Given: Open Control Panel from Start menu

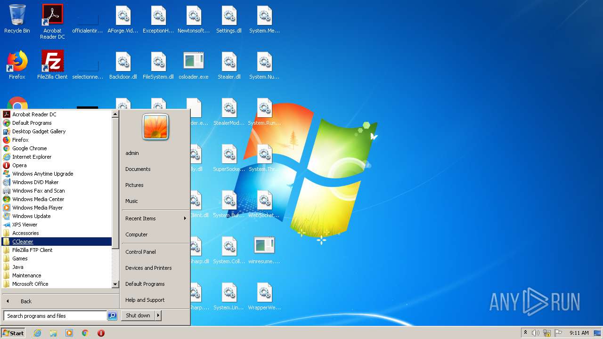Looking at the screenshot, I should [155, 252].
